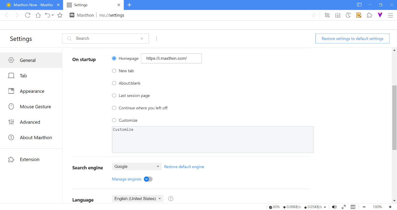397x210 pixels.
Task: Click the purple V Vbox icon
Action: click(x=380, y=15)
